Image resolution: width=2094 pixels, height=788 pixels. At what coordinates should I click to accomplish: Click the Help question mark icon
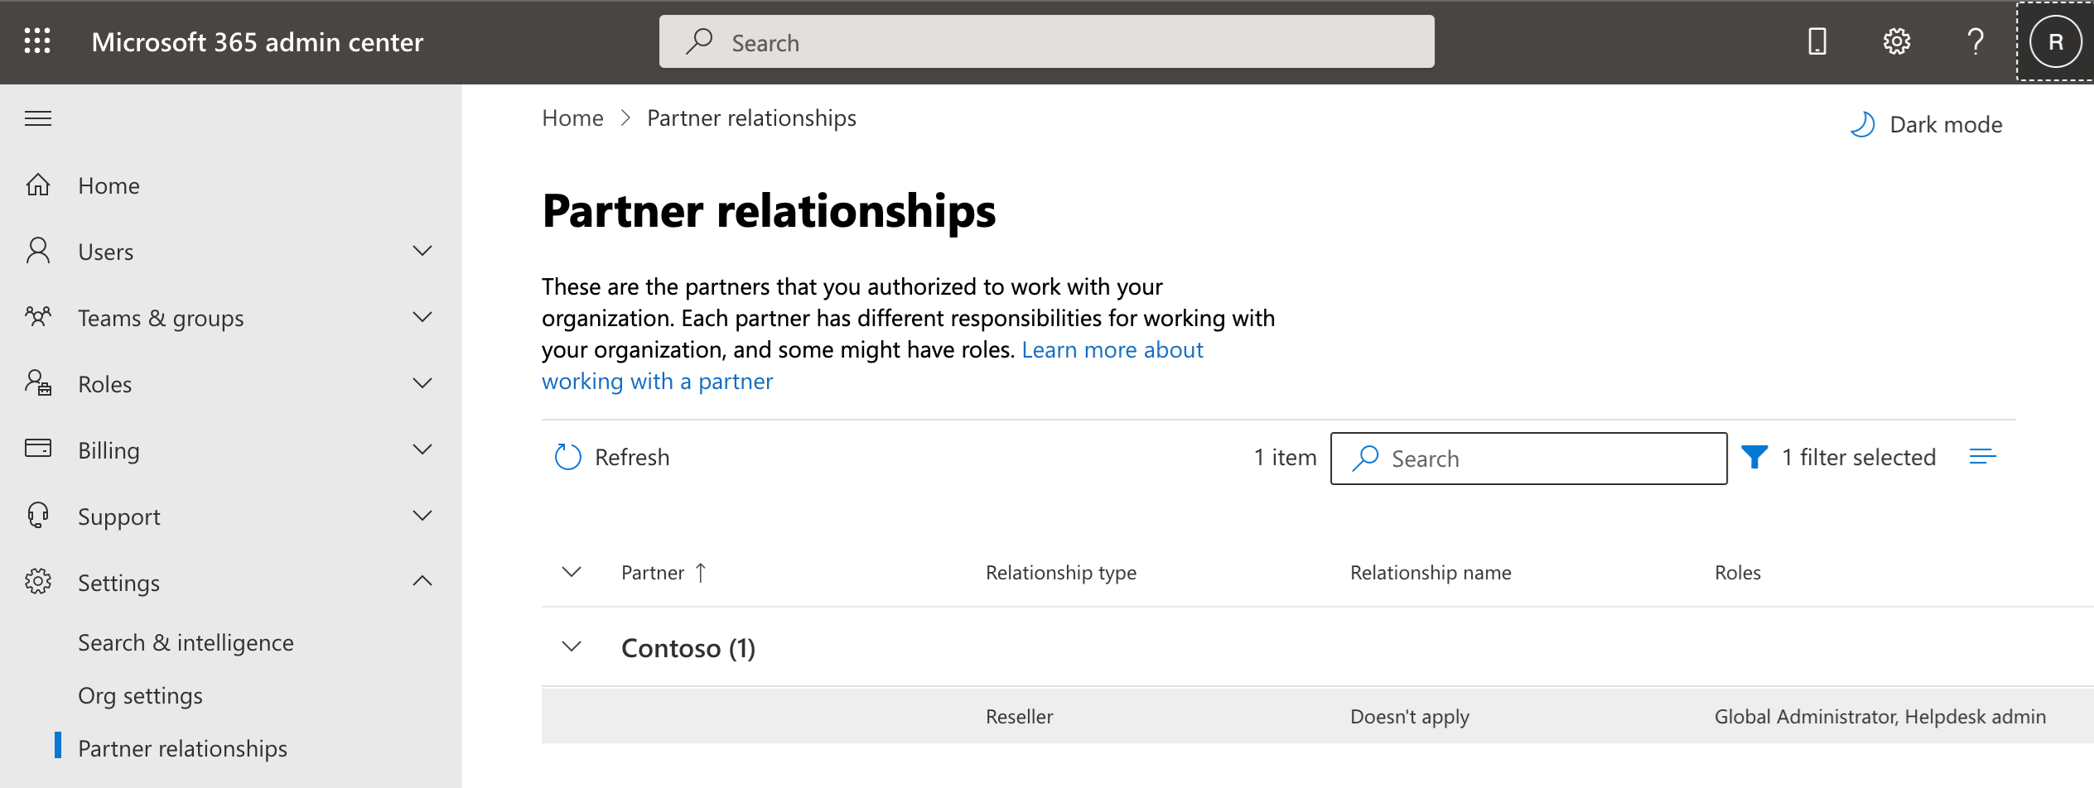pyautogui.click(x=1976, y=41)
